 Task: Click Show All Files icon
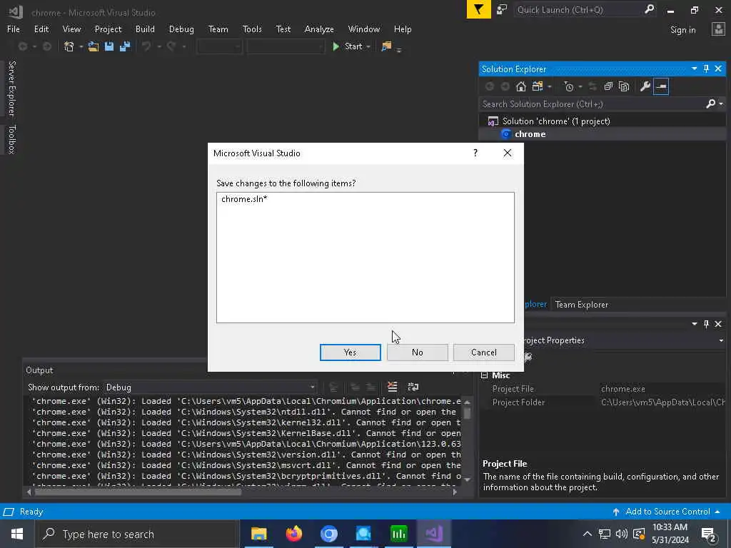[x=624, y=86]
